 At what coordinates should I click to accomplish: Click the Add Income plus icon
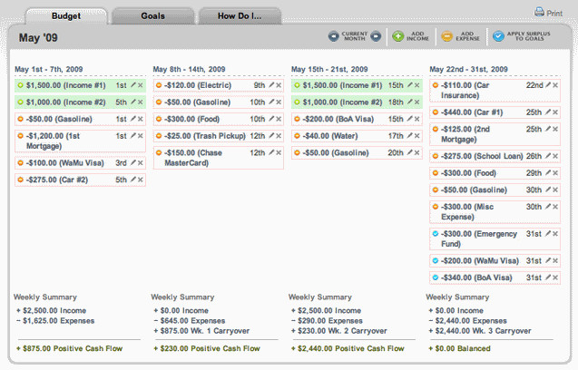tap(397, 37)
